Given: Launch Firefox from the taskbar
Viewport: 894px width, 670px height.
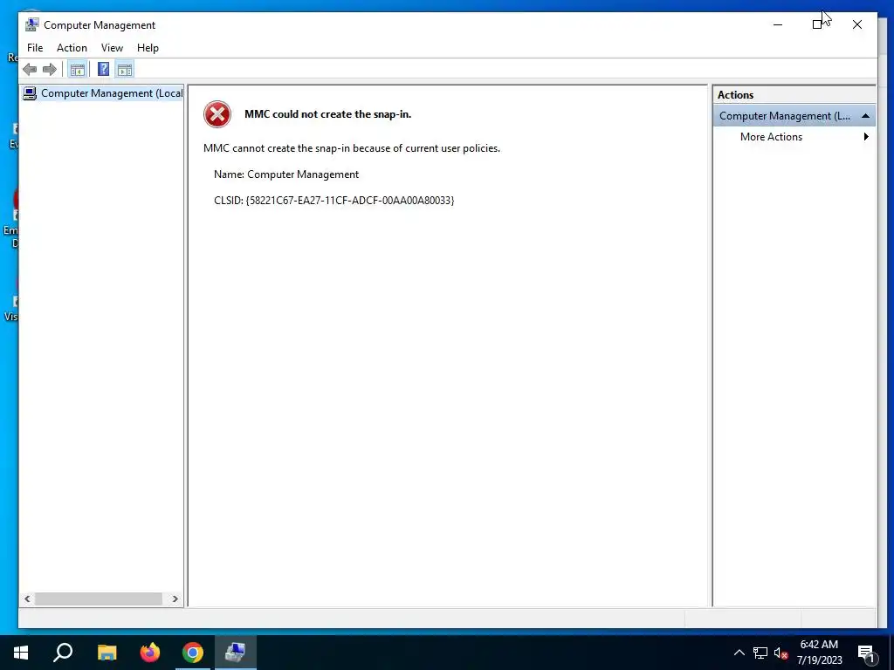Looking at the screenshot, I should coord(150,653).
